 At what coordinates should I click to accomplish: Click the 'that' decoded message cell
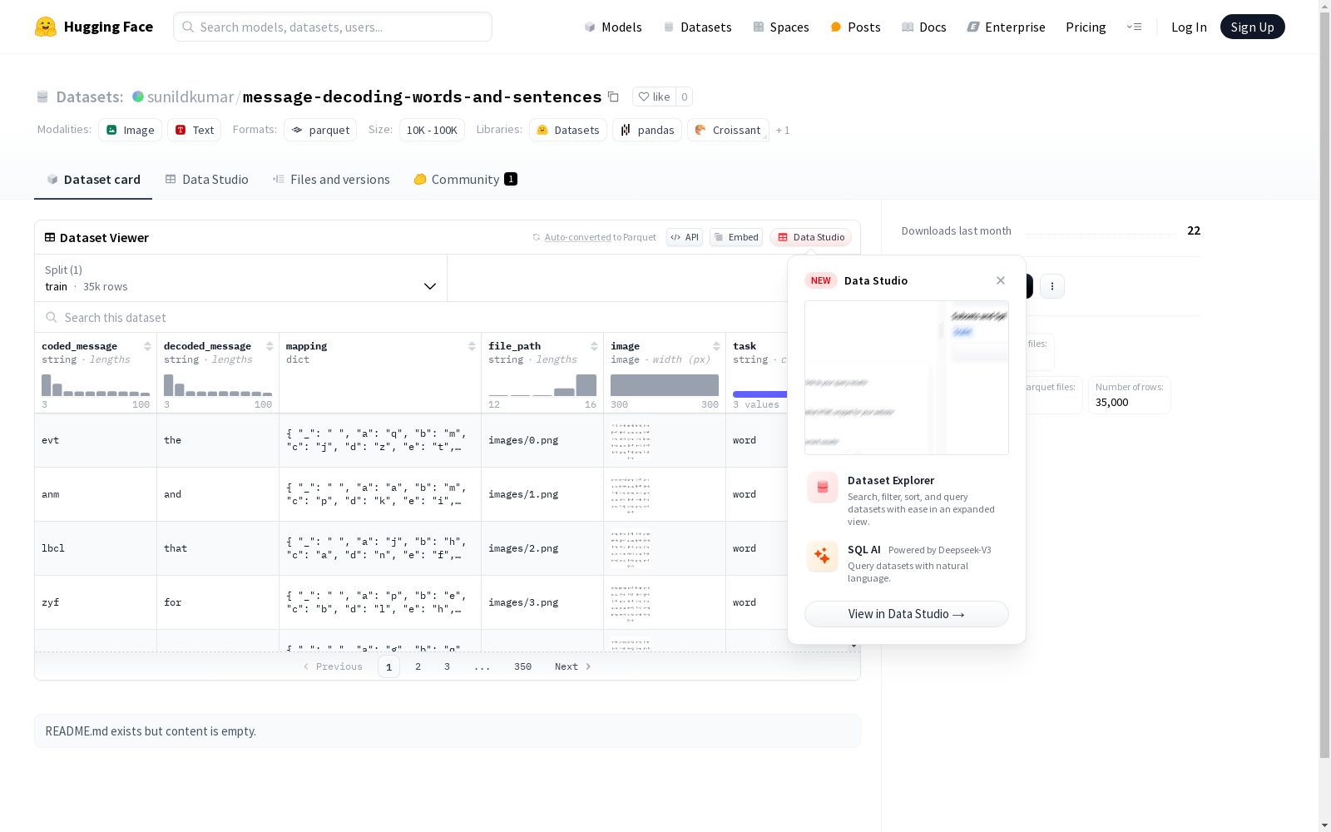point(218,548)
